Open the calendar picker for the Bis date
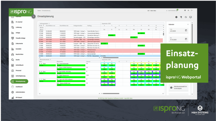Image resolution: width=216 pixels, height=121 pixels. (186, 39)
